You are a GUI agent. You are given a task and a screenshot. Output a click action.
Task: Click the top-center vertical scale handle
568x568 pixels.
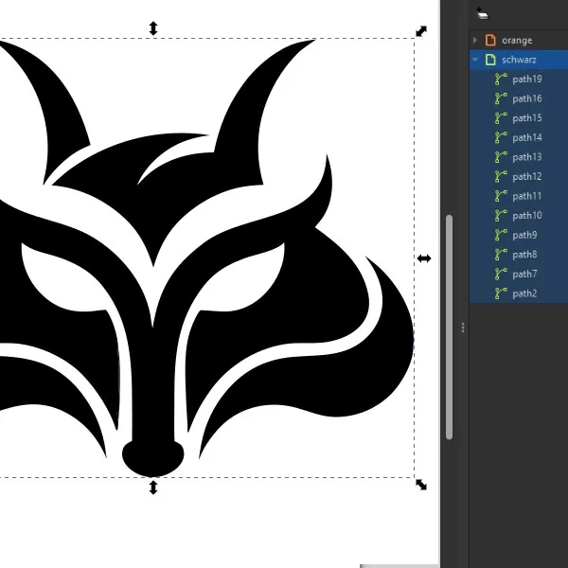pos(153,29)
